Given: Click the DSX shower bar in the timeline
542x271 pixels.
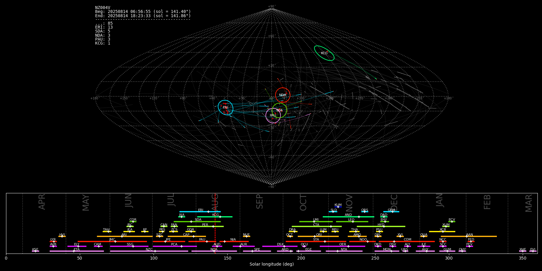Looking at the screenshot, I should (x=280, y=246).
